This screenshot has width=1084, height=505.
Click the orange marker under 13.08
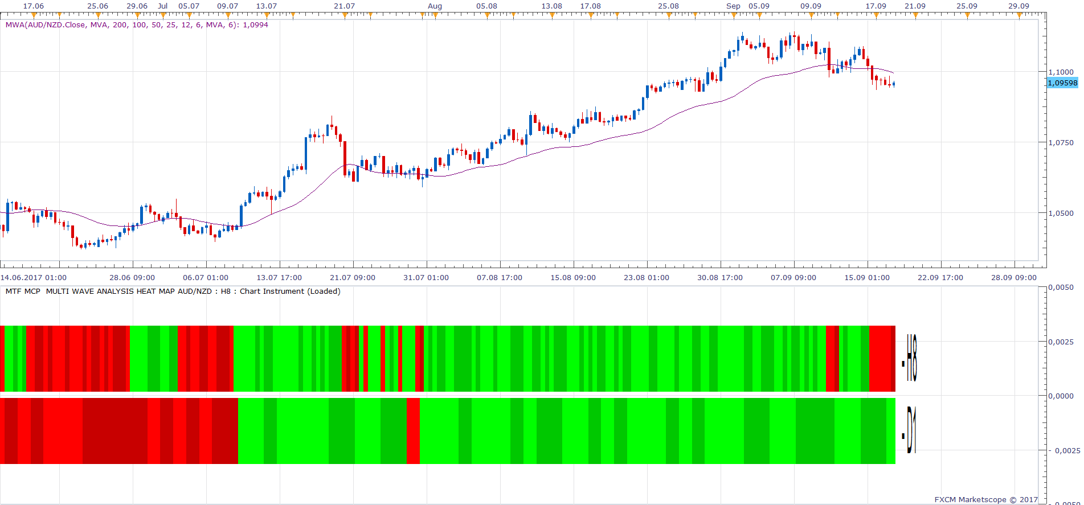pos(552,15)
